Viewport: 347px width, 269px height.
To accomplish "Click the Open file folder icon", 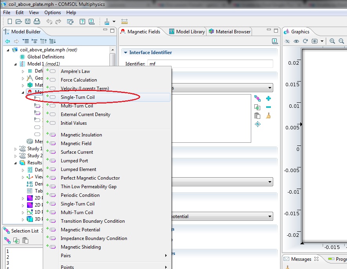I will click(19, 22).
